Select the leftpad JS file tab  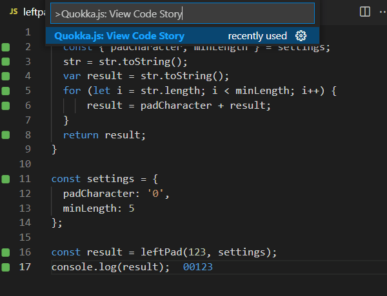27,12
